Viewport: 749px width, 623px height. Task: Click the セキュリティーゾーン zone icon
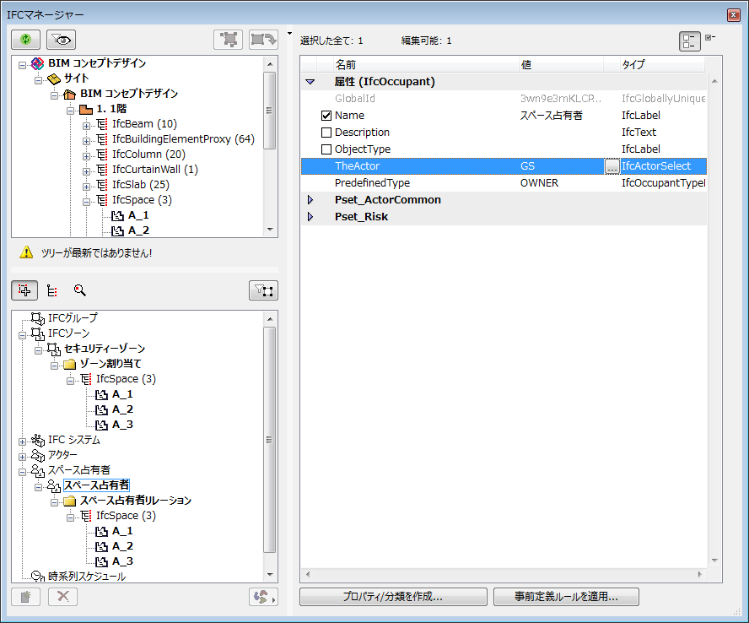tap(54, 349)
